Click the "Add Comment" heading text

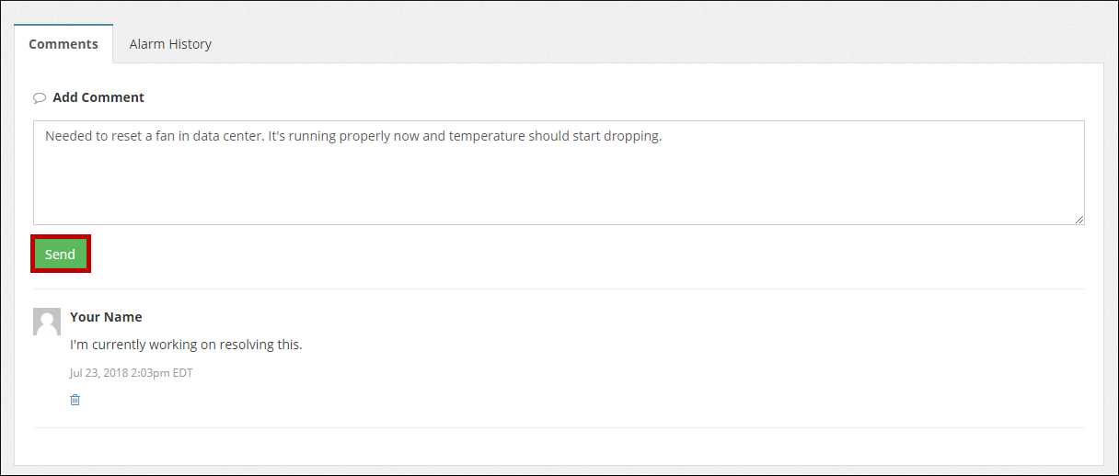[98, 97]
